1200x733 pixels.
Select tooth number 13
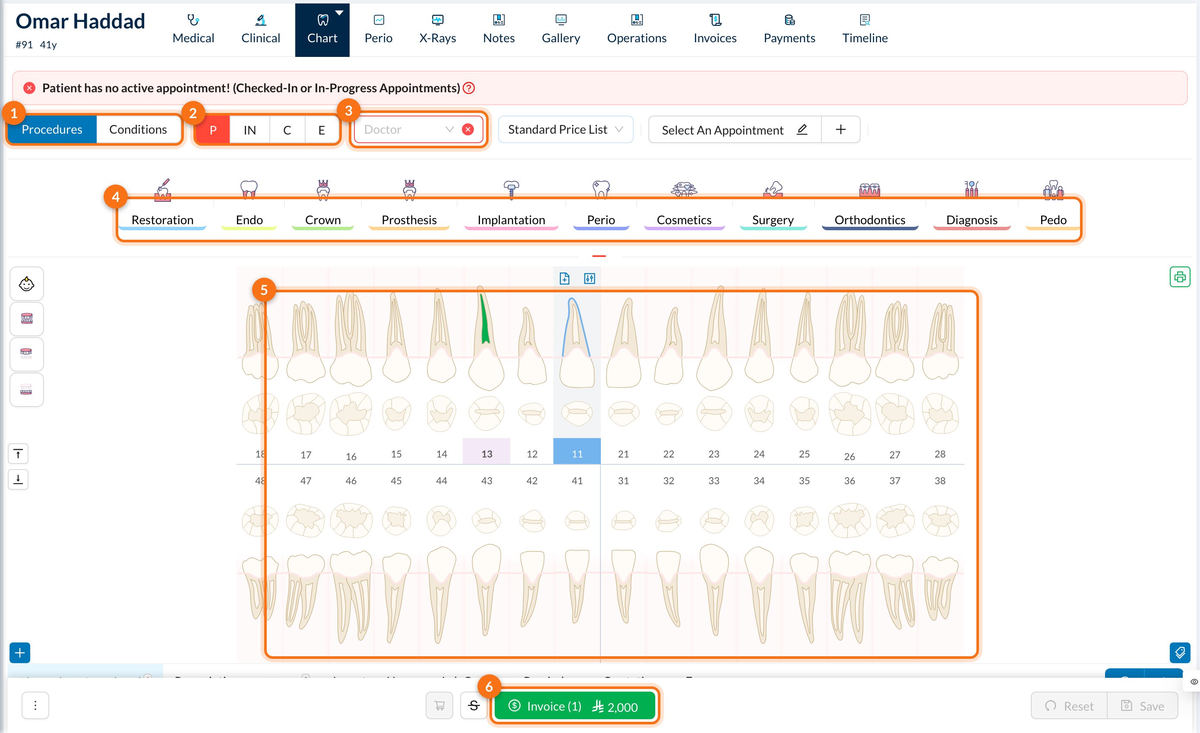(486, 453)
